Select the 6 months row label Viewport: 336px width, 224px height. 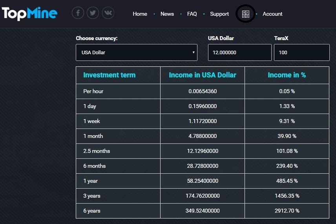pyautogui.click(x=94, y=166)
